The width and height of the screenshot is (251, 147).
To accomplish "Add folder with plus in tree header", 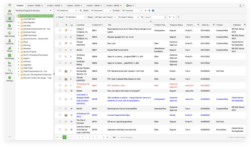I will pos(51,10).
